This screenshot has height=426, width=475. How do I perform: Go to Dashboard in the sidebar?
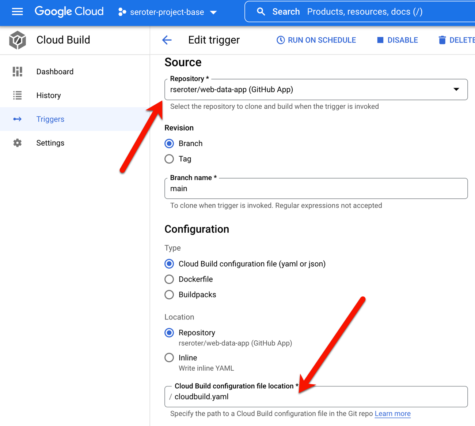click(55, 72)
